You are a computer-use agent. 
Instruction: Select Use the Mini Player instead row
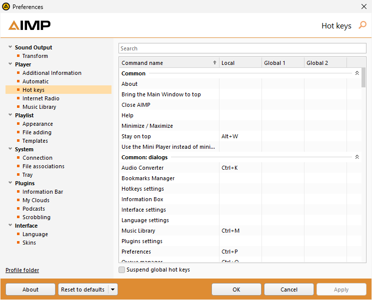(x=240, y=147)
